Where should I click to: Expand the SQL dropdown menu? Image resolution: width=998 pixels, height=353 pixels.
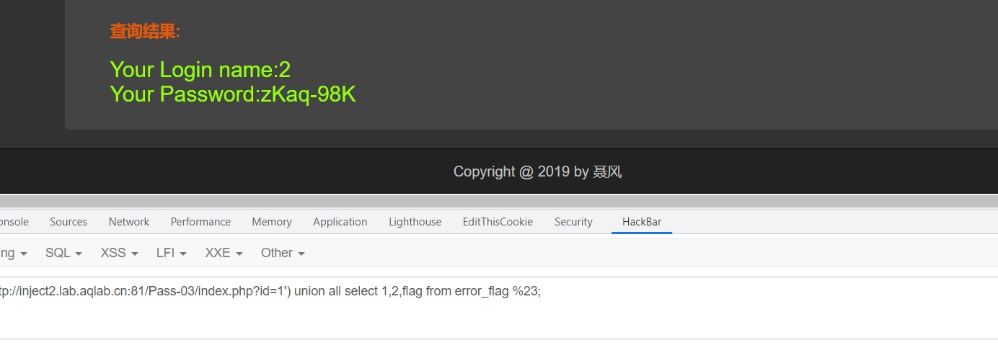pos(63,253)
